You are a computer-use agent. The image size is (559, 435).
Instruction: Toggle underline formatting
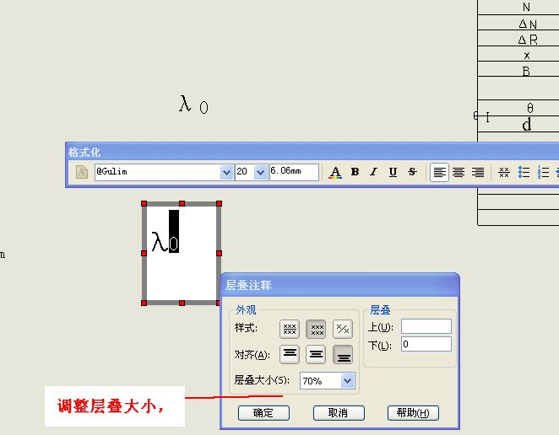coord(393,172)
